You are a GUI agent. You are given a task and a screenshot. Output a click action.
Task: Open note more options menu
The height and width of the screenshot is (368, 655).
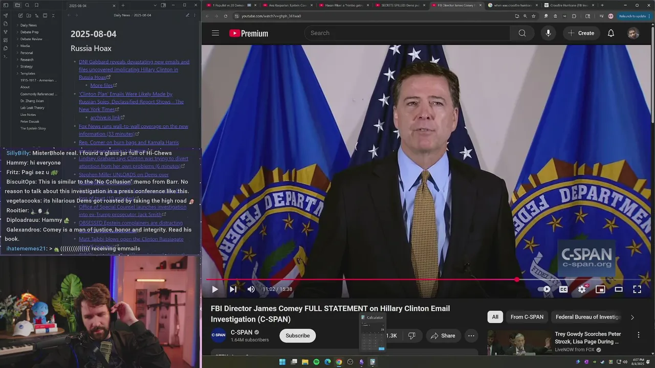[195, 15]
